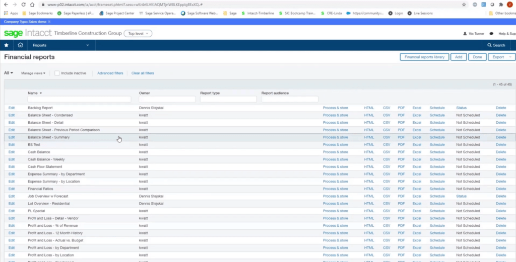Viewport: 516px width, 262px height.
Task: Click the browser back arrow
Action: pyautogui.click(x=6, y=5)
